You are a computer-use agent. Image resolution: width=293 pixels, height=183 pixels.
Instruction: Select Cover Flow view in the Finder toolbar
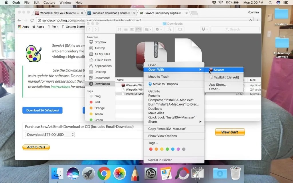(x=139, y=29)
